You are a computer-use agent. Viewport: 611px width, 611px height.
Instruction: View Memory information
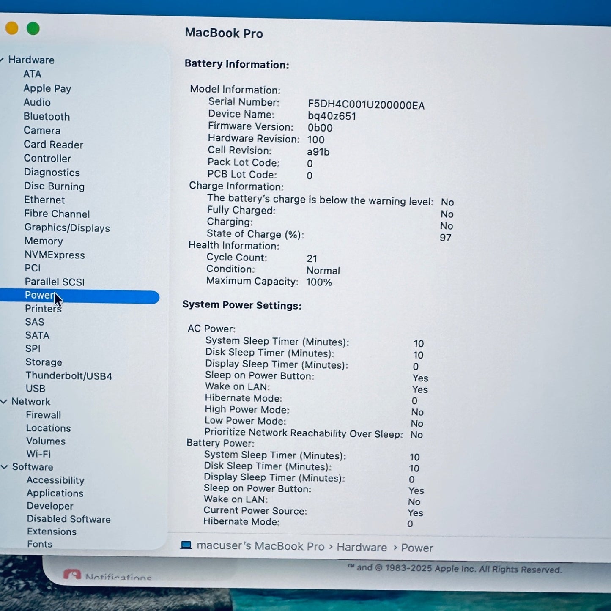(x=44, y=241)
